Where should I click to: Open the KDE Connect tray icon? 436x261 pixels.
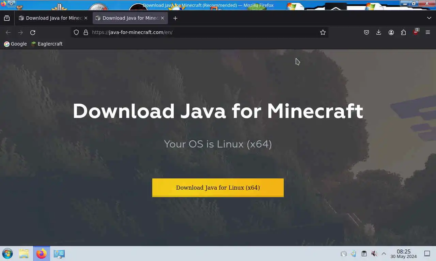pos(354,254)
